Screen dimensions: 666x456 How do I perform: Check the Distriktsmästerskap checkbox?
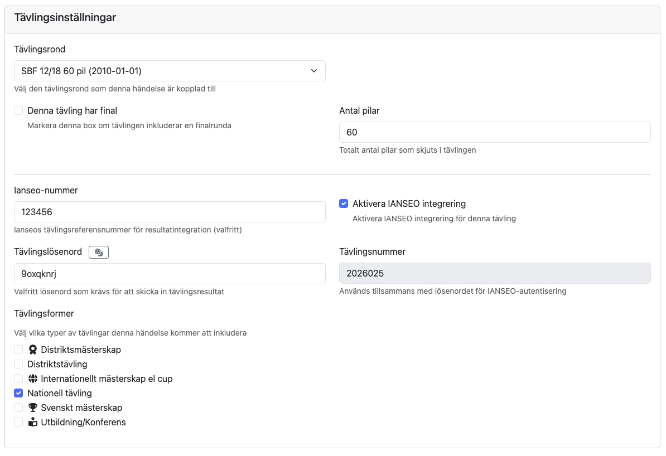(x=18, y=350)
